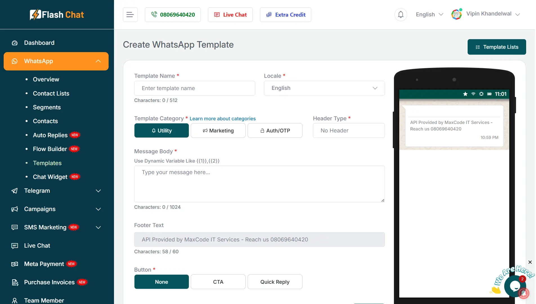Go to Contact Lists submenu item
The image size is (536, 304).
click(51, 94)
